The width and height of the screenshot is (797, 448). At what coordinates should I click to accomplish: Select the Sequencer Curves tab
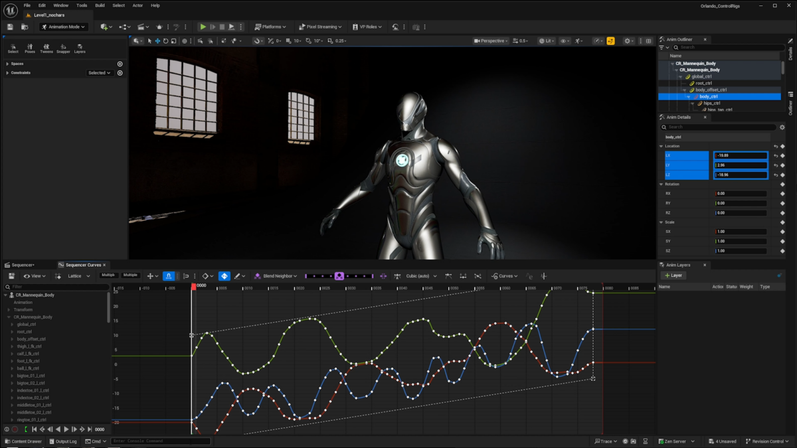tap(82, 265)
